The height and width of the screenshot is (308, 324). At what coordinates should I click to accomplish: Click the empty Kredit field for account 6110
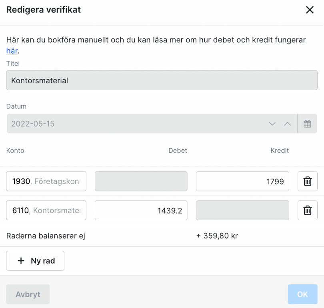point(242,210)
